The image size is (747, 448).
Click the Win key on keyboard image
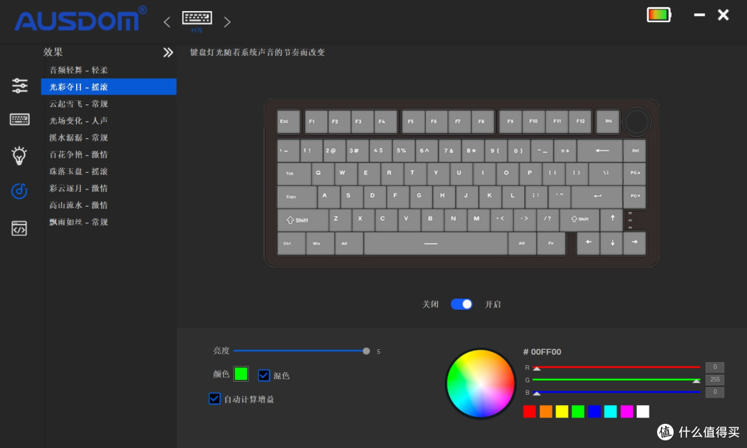[x=320, y=244]
